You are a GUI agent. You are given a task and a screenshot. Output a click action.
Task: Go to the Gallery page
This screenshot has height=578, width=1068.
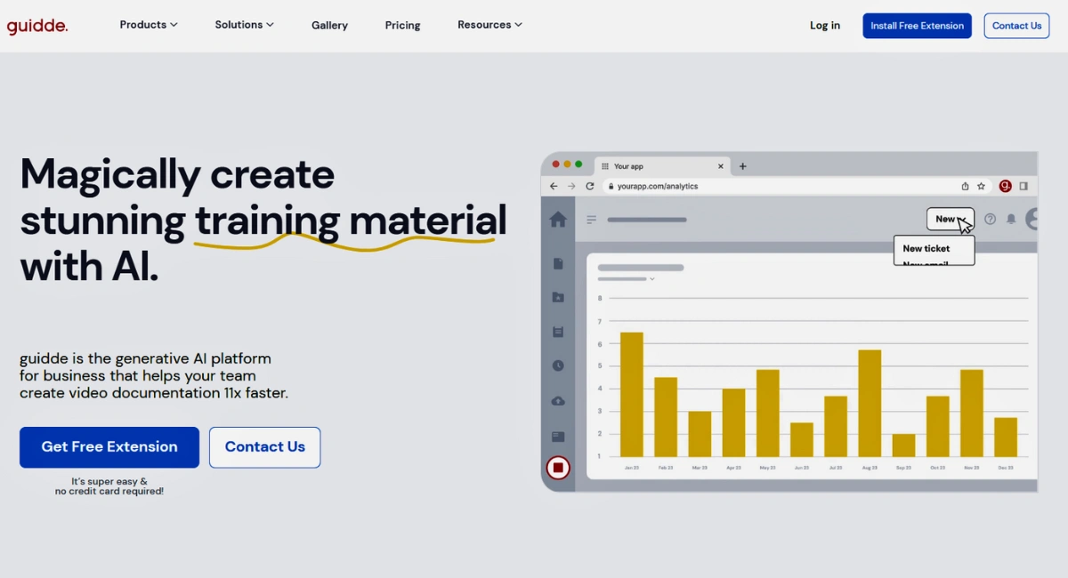pos(329,26)
